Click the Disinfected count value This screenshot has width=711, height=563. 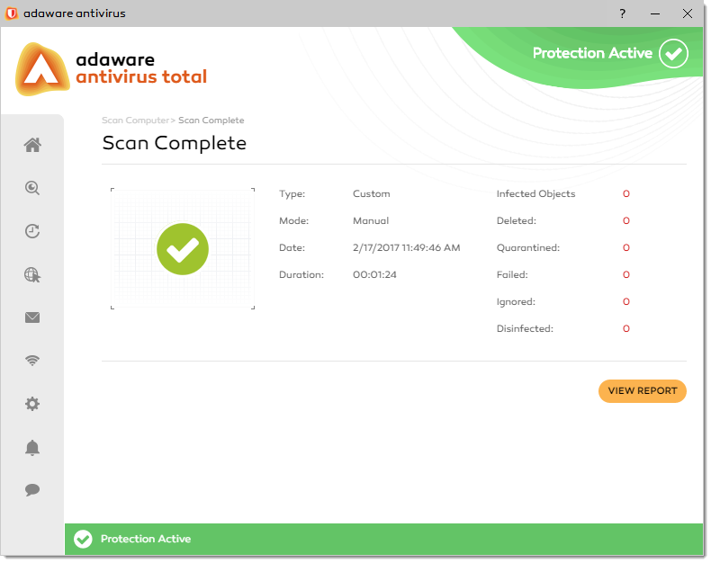625,328
